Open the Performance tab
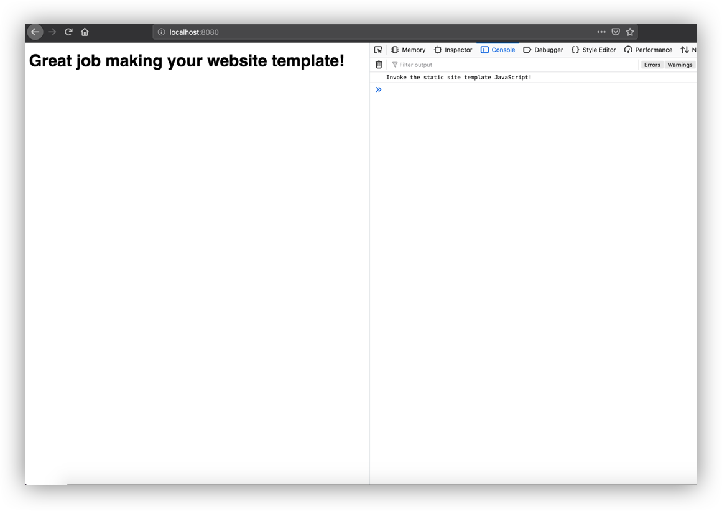Screen dimensions: 722x511 (x=648, y=50)
